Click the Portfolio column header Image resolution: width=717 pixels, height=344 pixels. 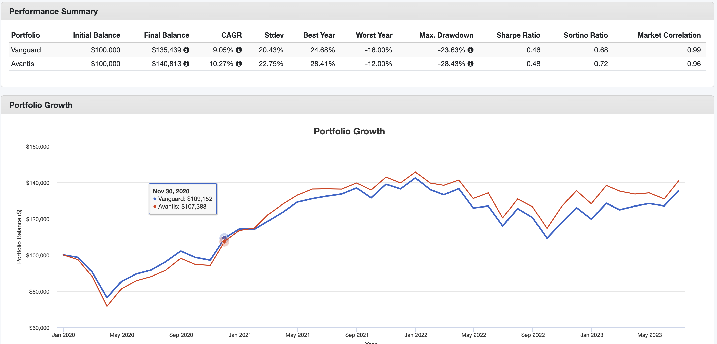(25, 35)
